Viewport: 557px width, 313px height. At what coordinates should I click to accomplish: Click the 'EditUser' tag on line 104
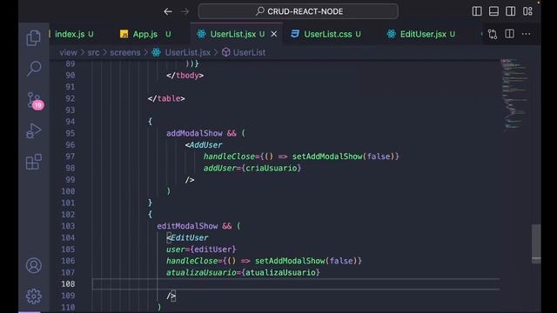190,237
